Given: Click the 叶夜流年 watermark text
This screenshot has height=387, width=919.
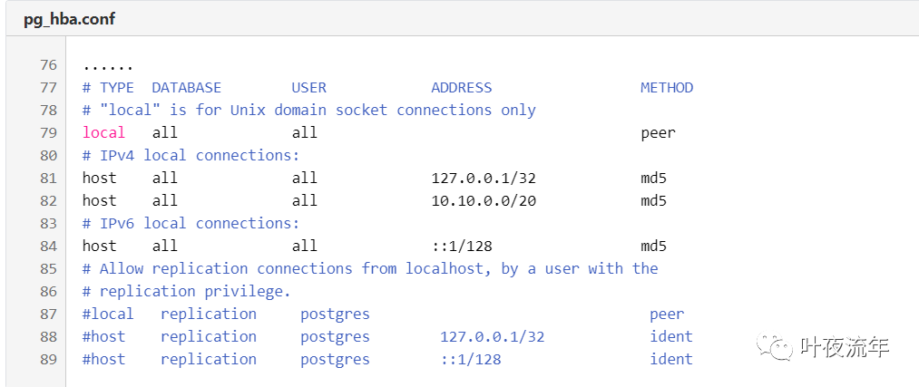Looking at the screenshot, I should point(845,347).
